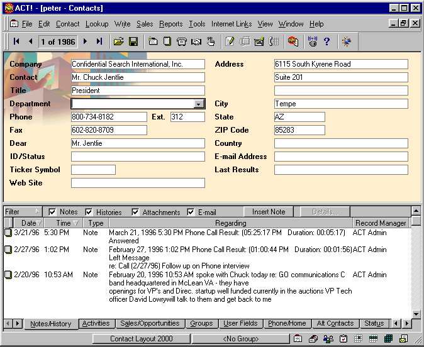Viewport: 424px width, 347px height.
Task: Uncheck the Histories filter checkbox
Action: [x=89, y=212]
